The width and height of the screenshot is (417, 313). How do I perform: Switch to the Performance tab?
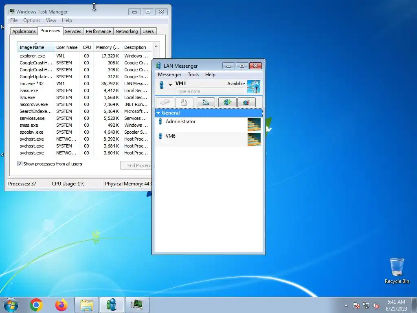pyautogui.click(x=99, y=31)
